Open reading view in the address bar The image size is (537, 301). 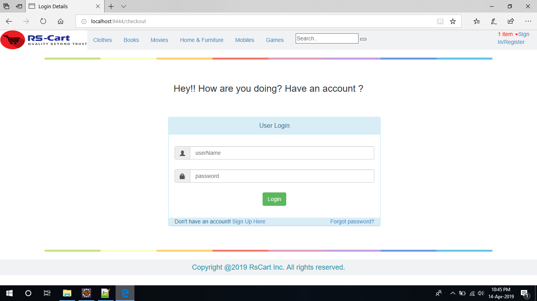pyautogui.click(x=440, y=22)
